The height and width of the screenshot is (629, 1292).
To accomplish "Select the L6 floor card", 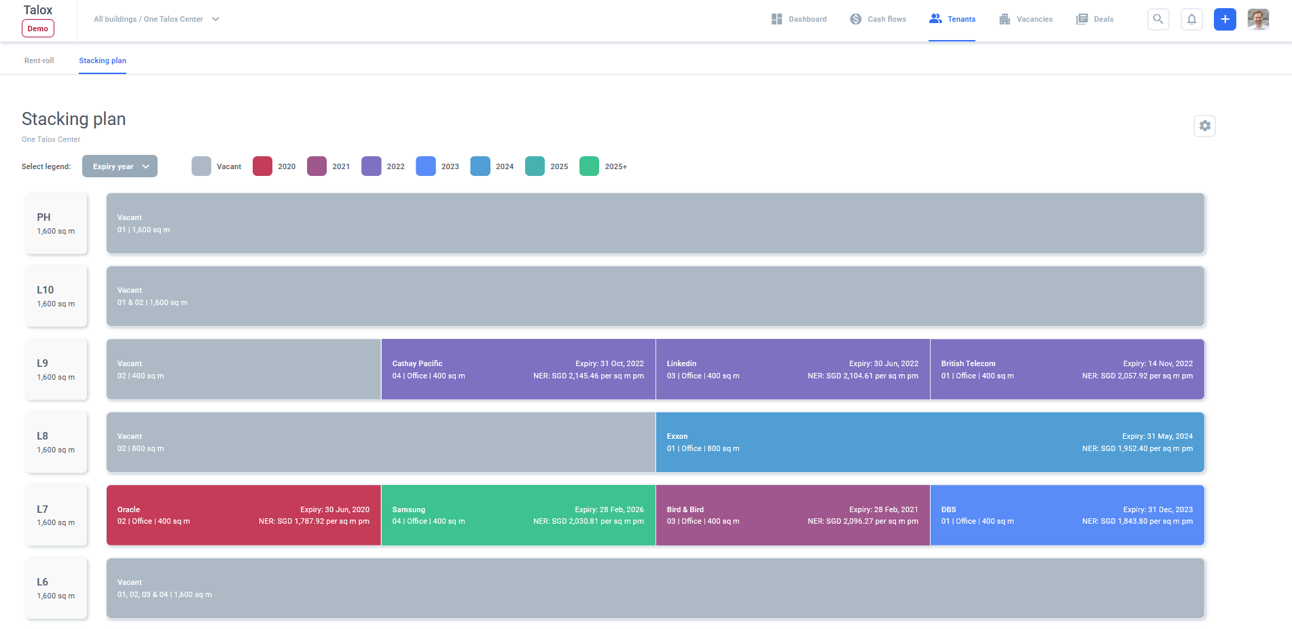I will click(56, 588).
